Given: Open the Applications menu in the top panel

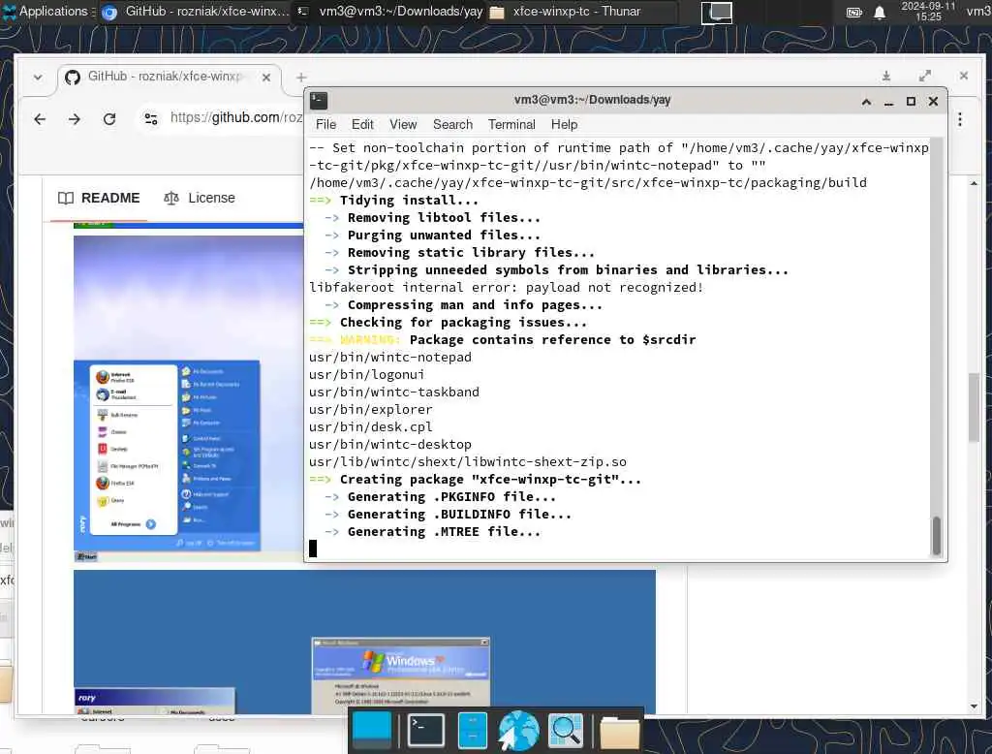Looking at the screenshot, I should pos(46,12).
